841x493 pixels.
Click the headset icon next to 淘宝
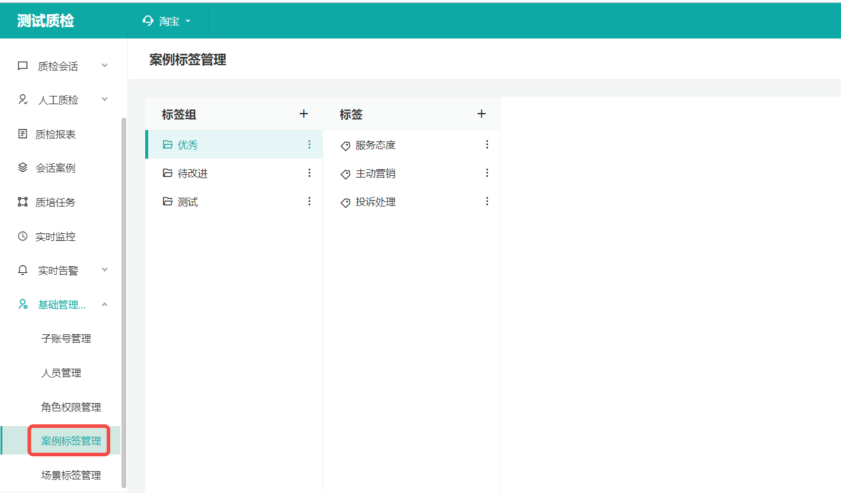148,21
